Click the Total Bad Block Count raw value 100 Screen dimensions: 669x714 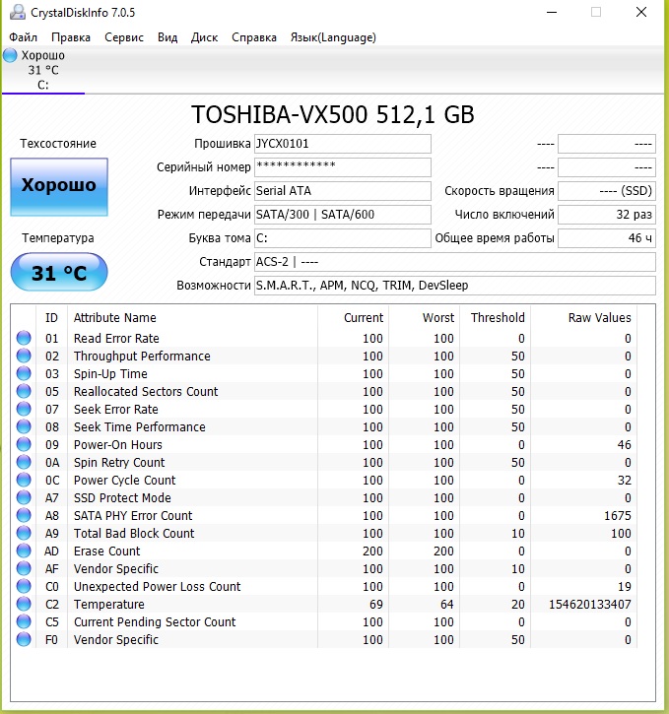pyautogui.click(x=621, y=534)
